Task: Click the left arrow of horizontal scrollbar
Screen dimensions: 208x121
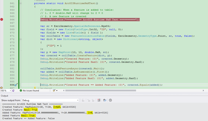Action: point(64,91)
